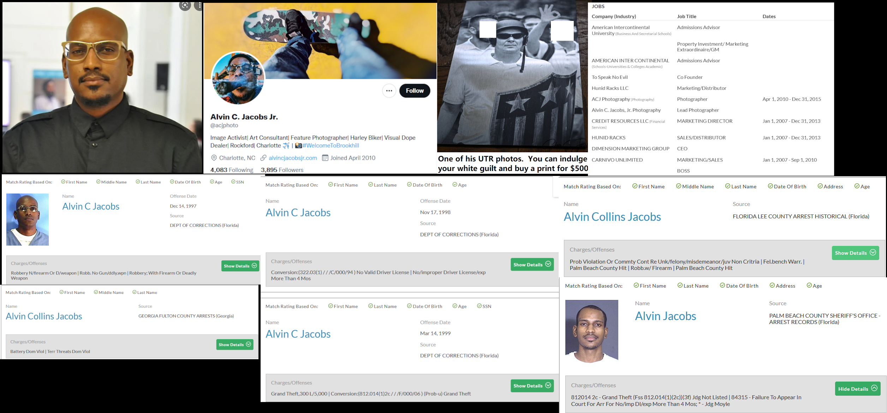Screen dimensions: 887x413
Task: Click the calendar icon next to Joined April 2010
Action: point(325,158)
